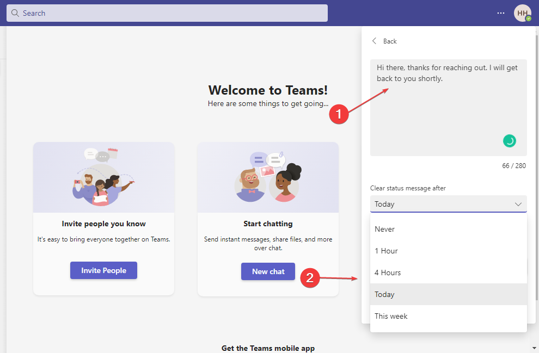The height and width of the screenshot is (353, 539).
Task: Click the Start chatting illustration
Action: pyautogui.click(x=268, y=177)
